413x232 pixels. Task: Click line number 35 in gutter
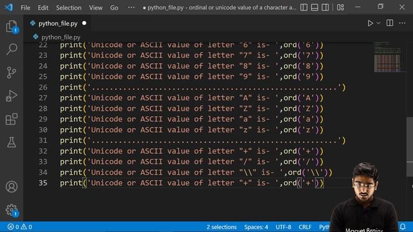pyautogui.click(x=43, y=183)
